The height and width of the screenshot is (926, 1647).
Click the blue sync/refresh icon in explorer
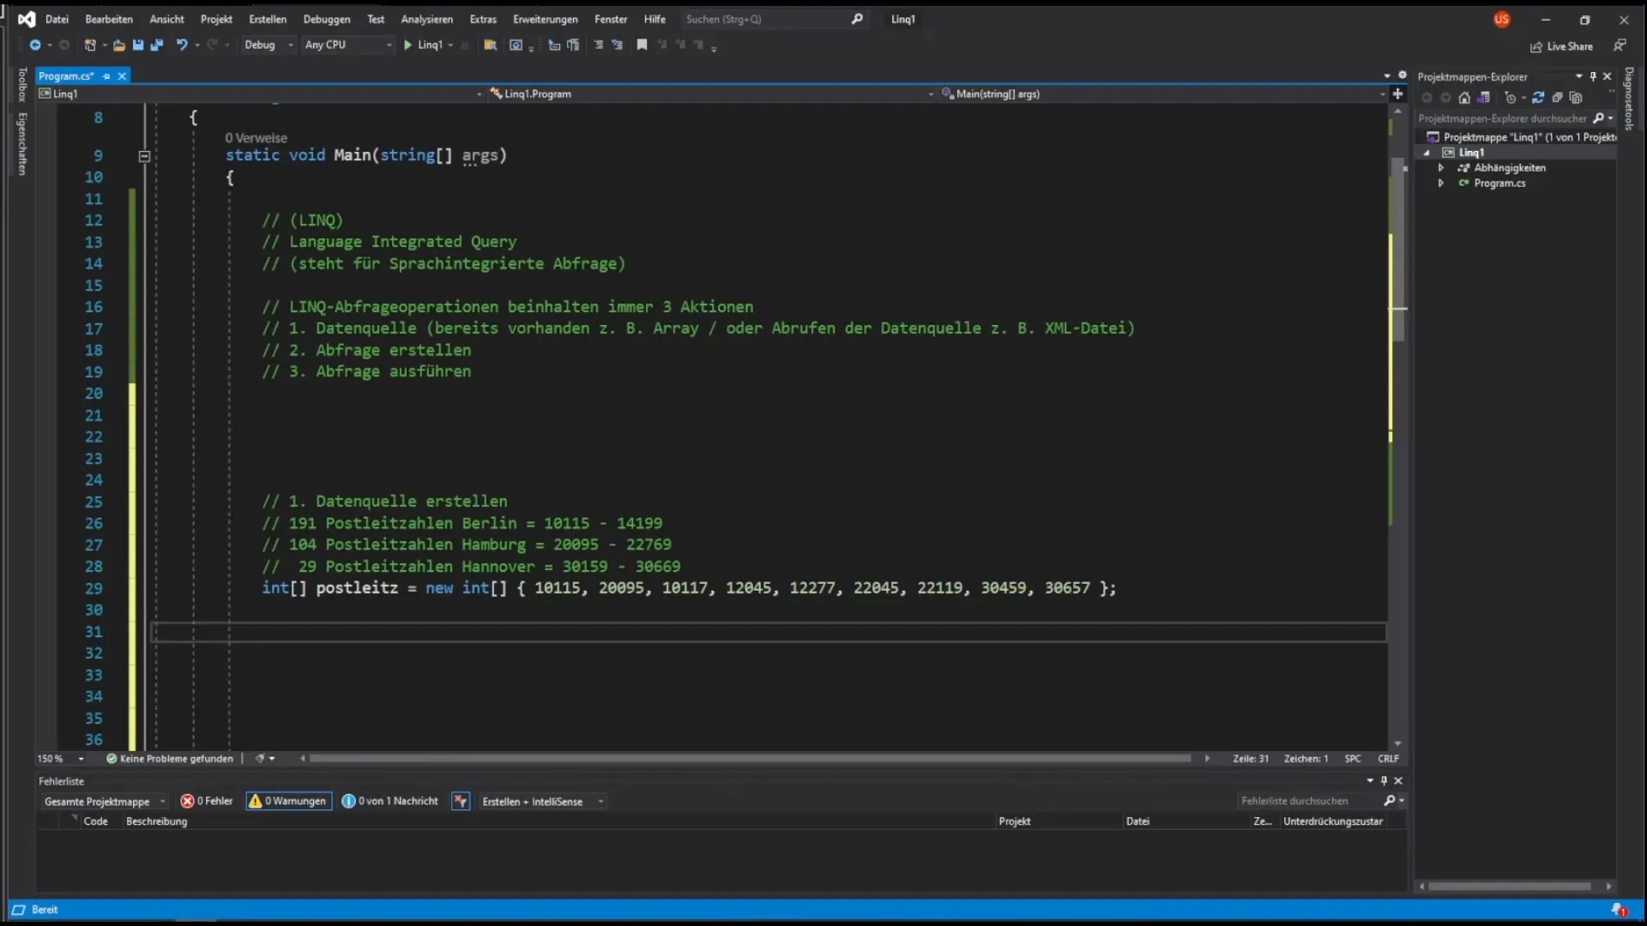1538,98
